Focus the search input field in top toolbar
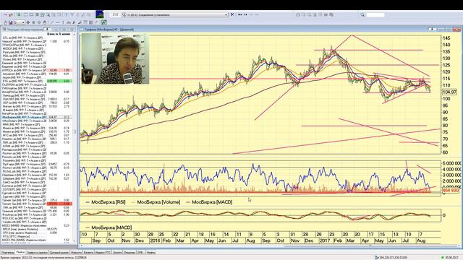Image resolution: width=463 pixels, height=260 pixels. click(375, 14)
